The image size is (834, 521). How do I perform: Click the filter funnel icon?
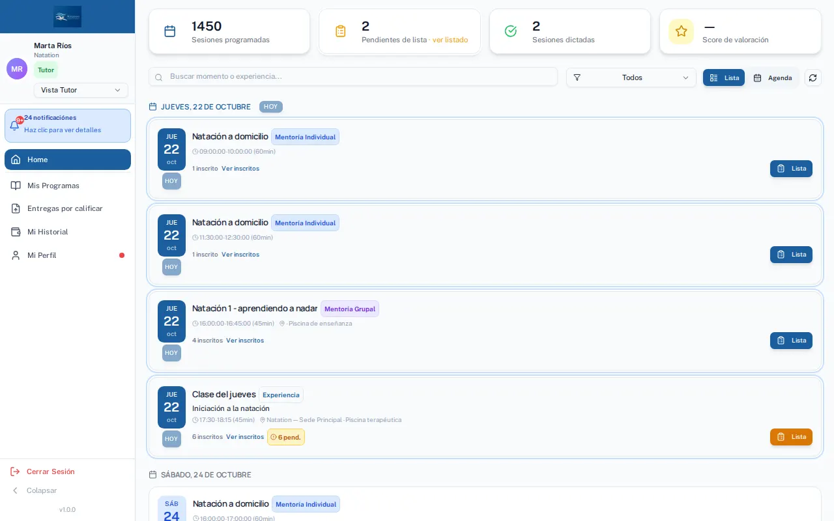[577, 77]
